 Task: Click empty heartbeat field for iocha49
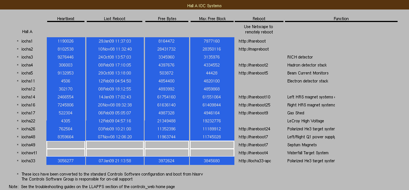(x=66, y=145)
